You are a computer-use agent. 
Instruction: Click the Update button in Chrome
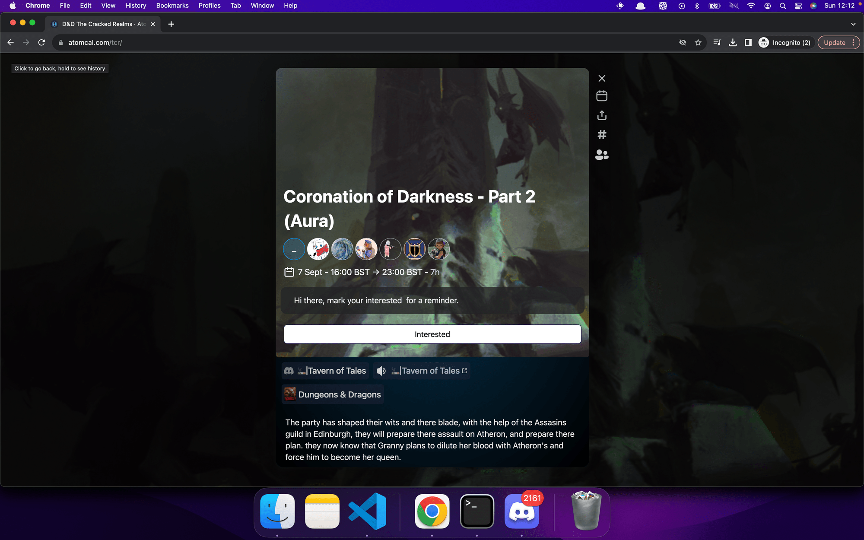coord(834,42)
